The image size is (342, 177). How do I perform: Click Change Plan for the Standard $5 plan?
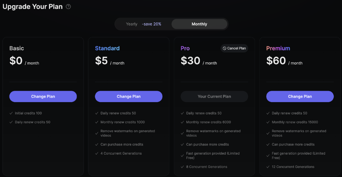pyautogui.click(x=129, y=96)
